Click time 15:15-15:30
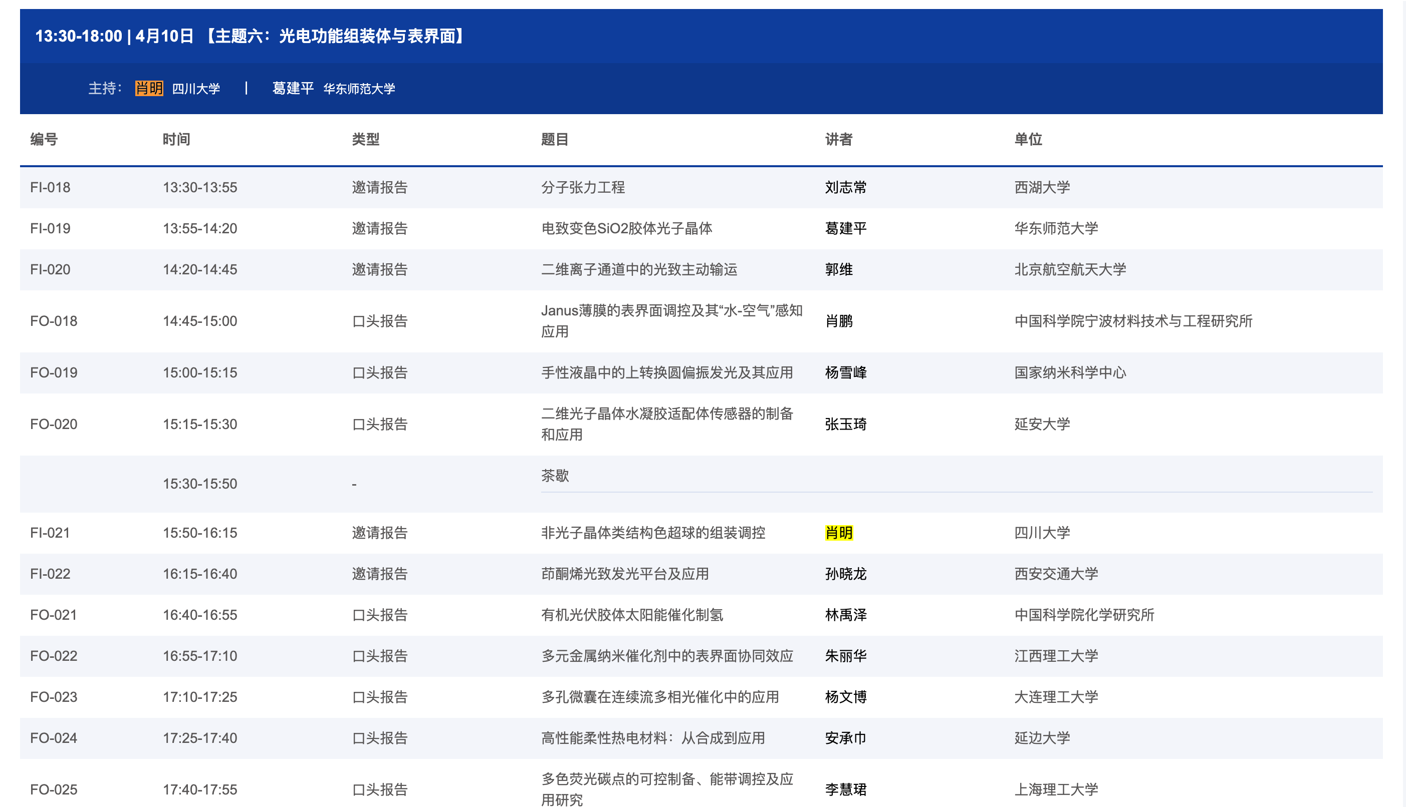 [199, 424]
